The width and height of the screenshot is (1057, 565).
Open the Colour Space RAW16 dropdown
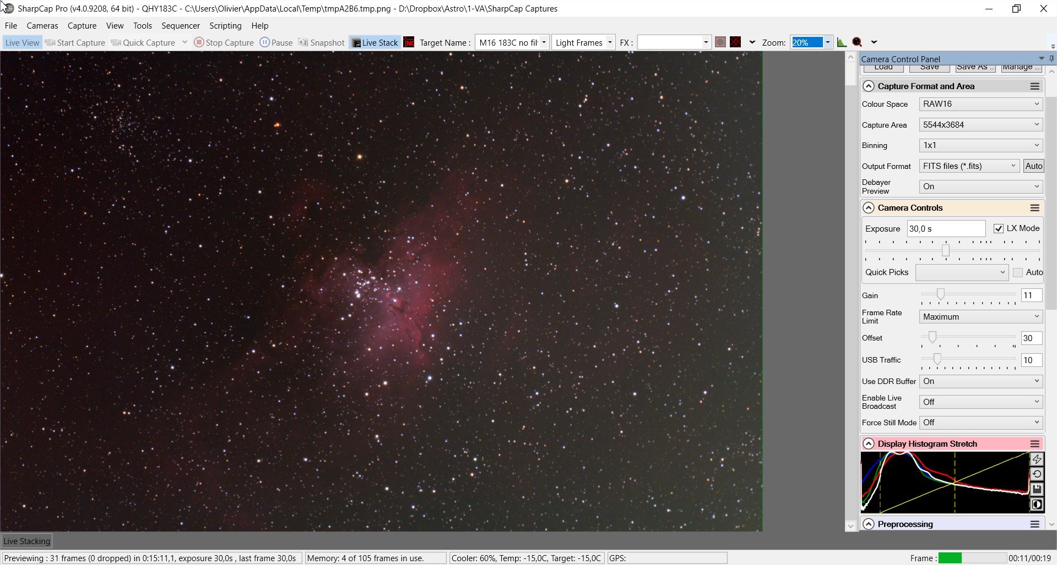point(981,104)
